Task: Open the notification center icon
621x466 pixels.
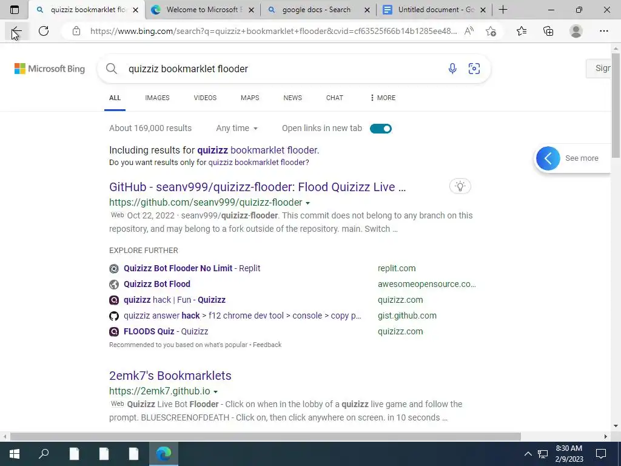Action: 601,454
